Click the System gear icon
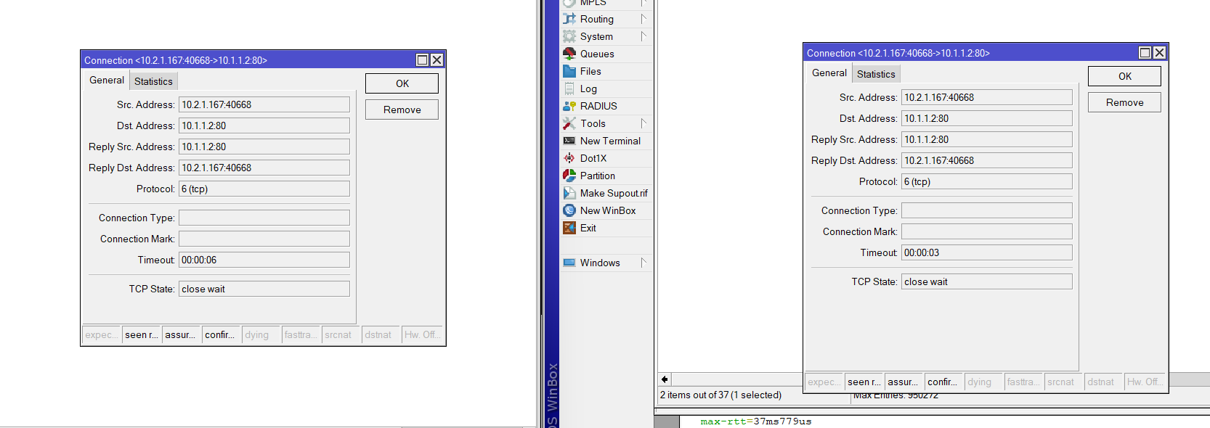 pos(569,36)
